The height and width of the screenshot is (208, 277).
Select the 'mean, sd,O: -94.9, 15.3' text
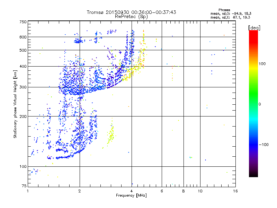[x=231, y=14]
